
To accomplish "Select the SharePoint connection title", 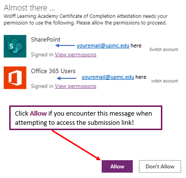I will tap(45, 40).
